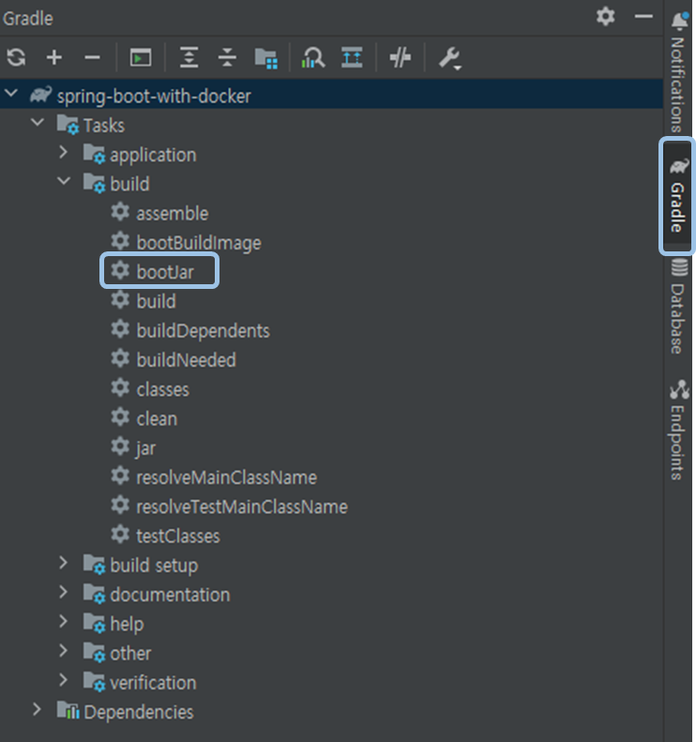Click the help folder label

click(x=127, y=625)
